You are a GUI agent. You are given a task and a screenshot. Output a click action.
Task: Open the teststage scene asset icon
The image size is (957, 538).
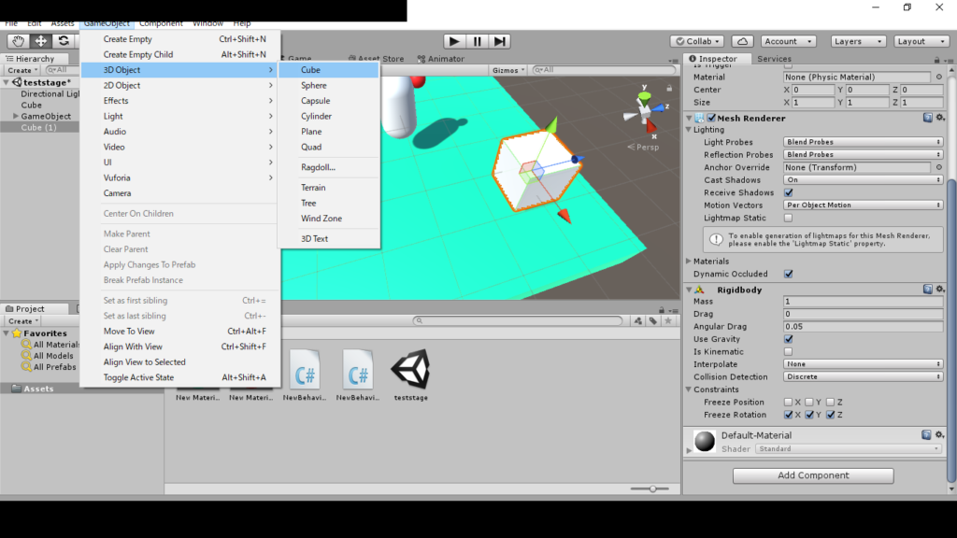click(x=410, y=370)
